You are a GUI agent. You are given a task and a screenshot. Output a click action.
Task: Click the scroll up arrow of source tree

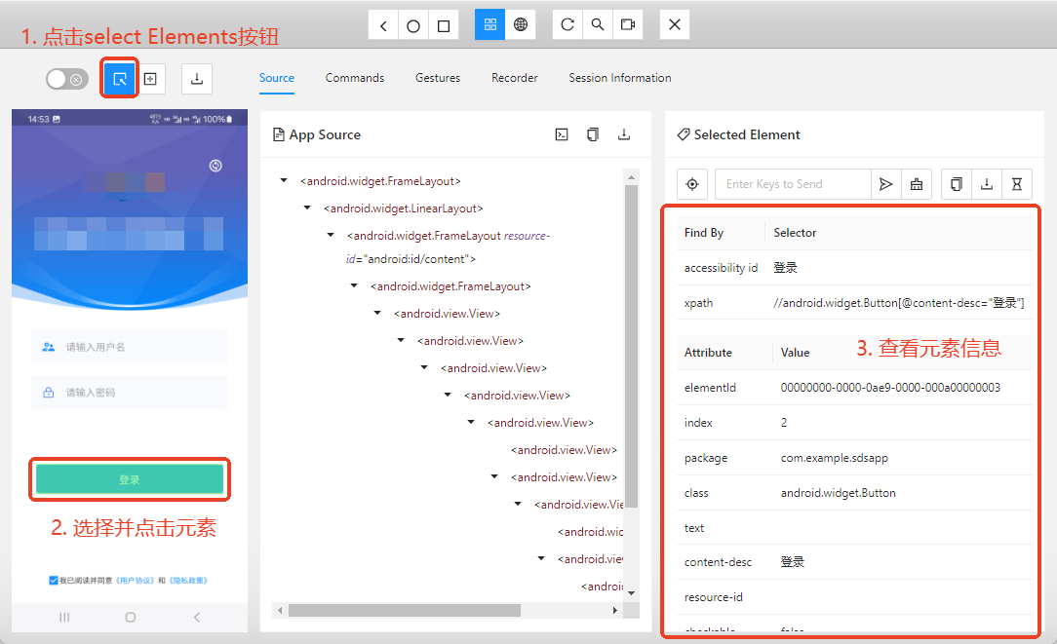[631, 178]
